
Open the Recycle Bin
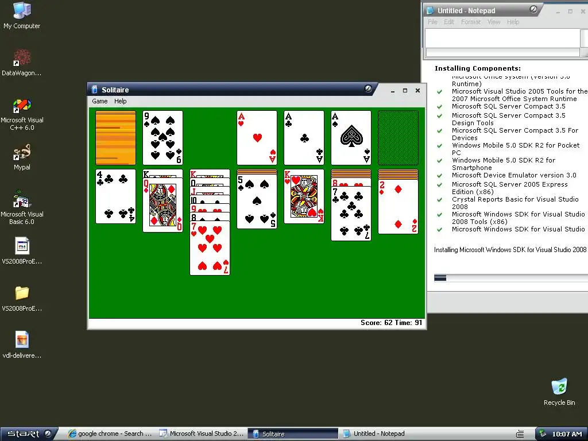(559, 392)
